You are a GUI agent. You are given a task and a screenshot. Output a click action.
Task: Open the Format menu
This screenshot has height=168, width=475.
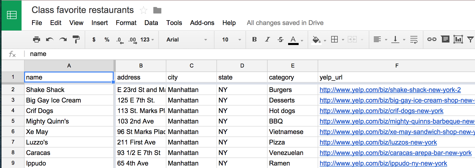(126, 23)
